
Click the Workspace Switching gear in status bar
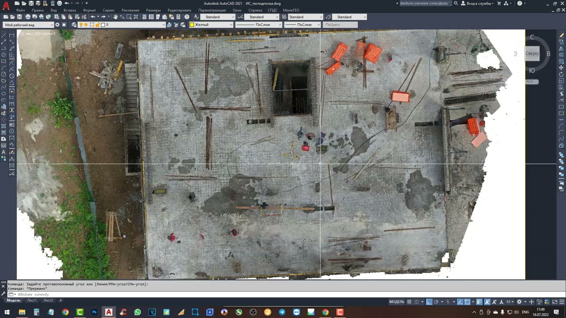(x=519, y=302)
